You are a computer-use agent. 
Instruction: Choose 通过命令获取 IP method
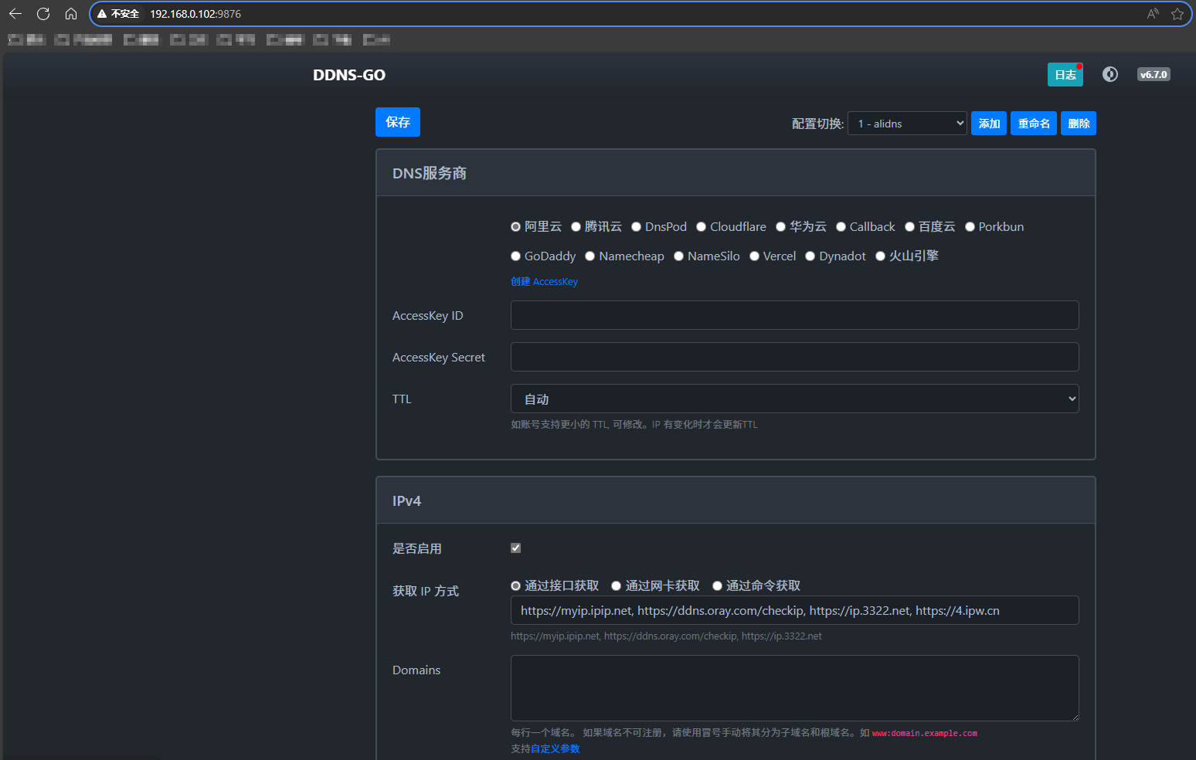click(717, 585)
